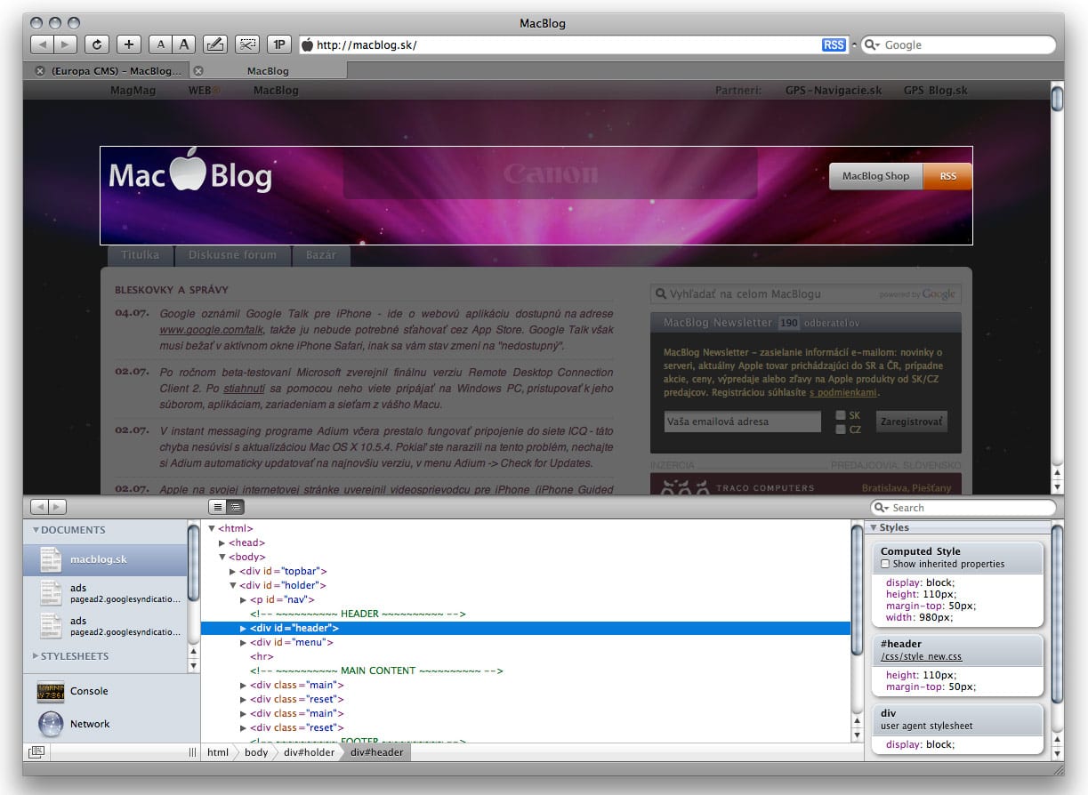Switch inspector to source list view
The width and height of the screenshot is (1088, 795).
[x=217, y=507]
